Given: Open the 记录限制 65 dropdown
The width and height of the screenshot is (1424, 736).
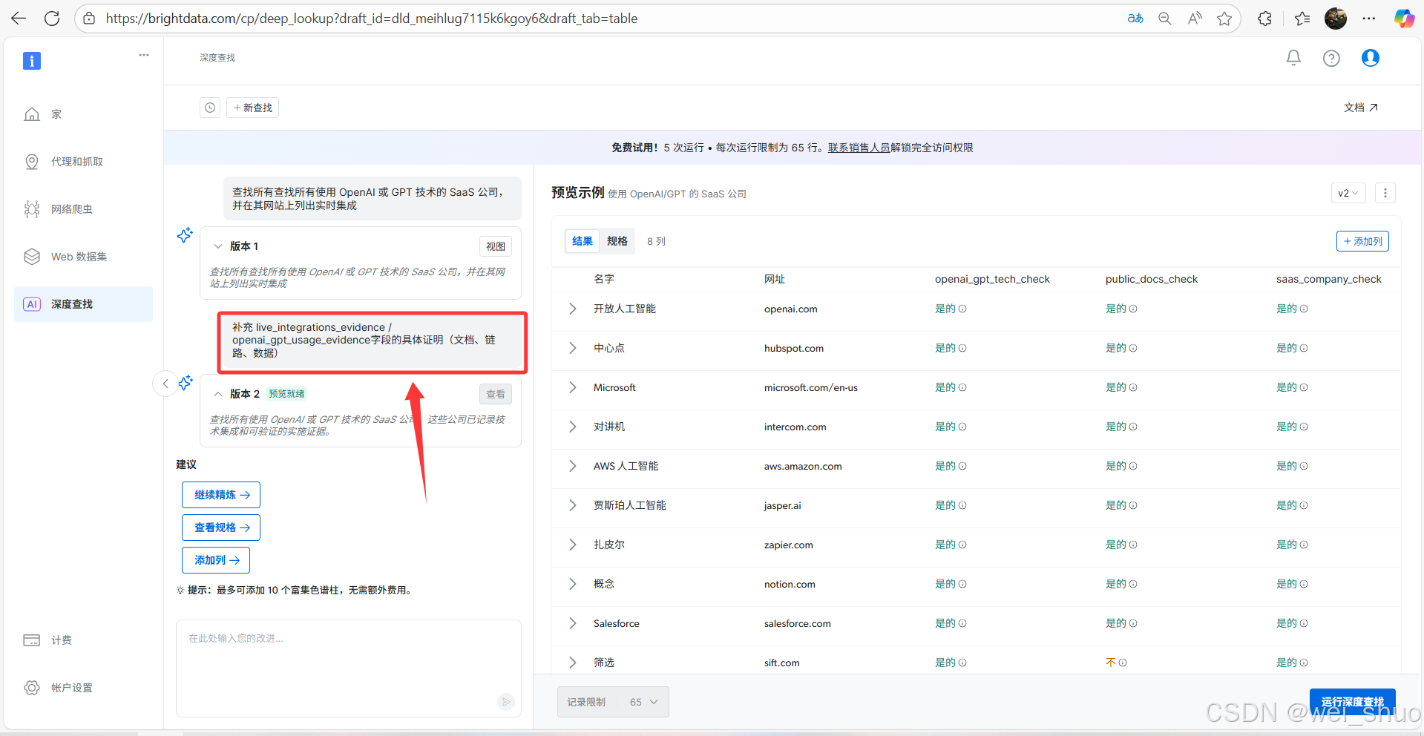Looking at the screenshot, I should [613, 702].
